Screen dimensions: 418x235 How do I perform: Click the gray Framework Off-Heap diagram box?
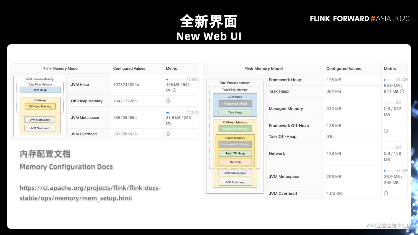tap(235, 144)
